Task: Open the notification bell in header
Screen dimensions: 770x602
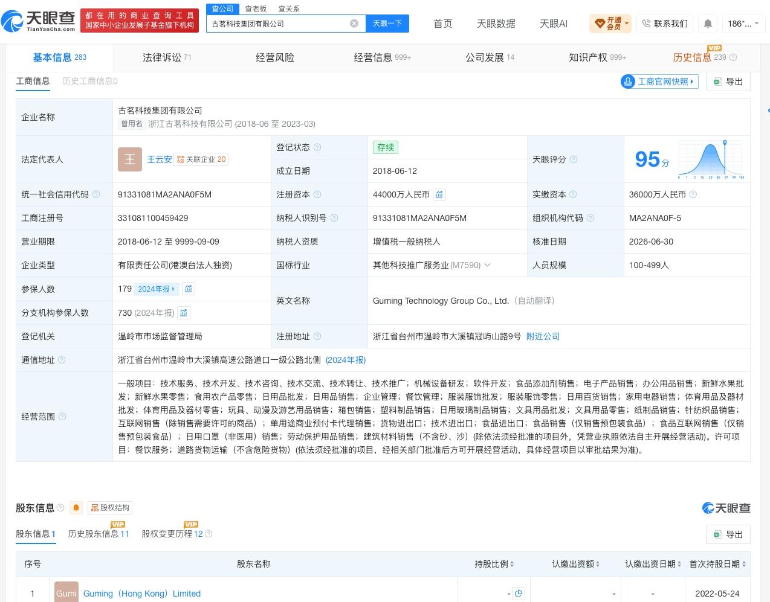Action: pos(708,24)
